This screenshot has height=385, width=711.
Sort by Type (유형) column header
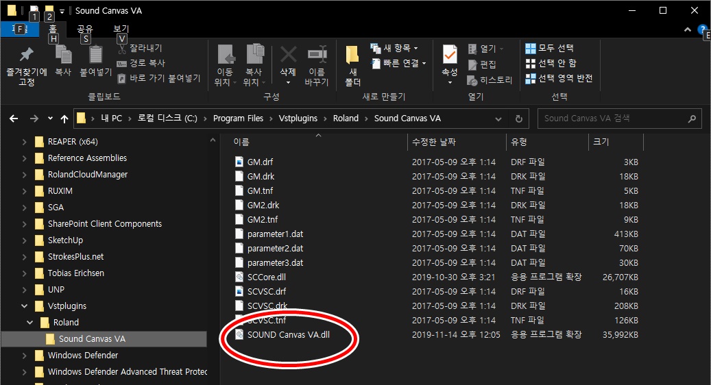click(519, 142)
